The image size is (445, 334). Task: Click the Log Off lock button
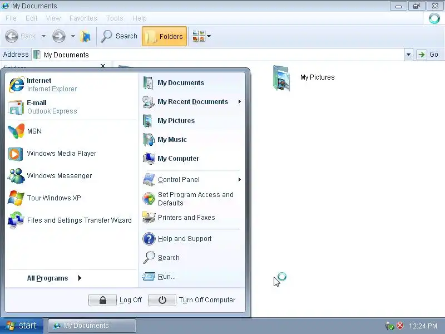(x=102, y=300)
